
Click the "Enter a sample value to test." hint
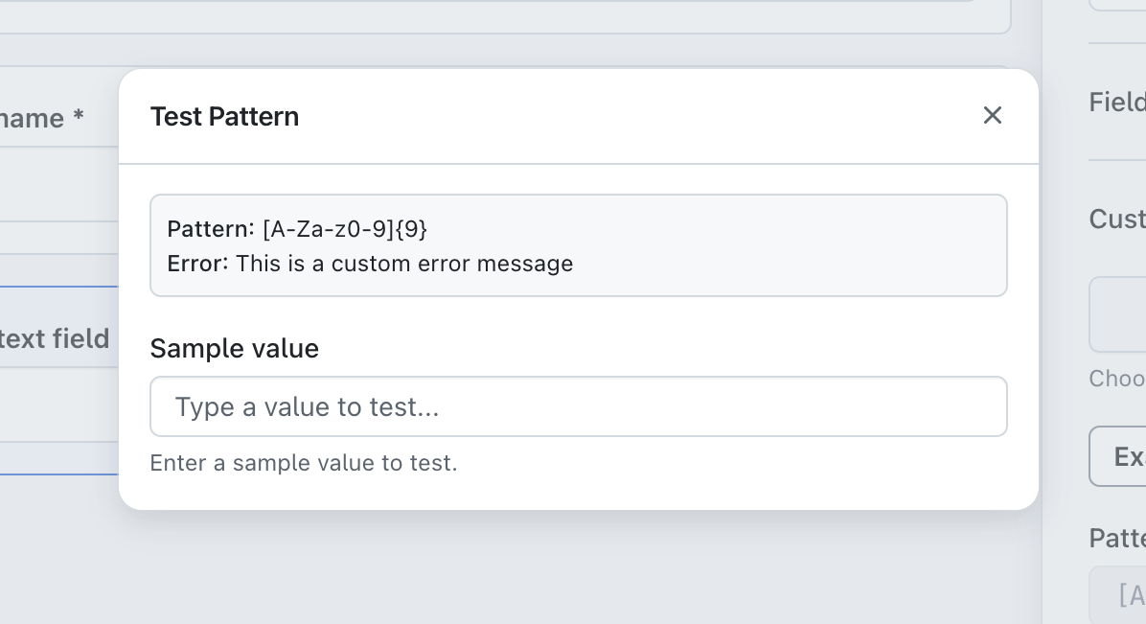point(304,464)
